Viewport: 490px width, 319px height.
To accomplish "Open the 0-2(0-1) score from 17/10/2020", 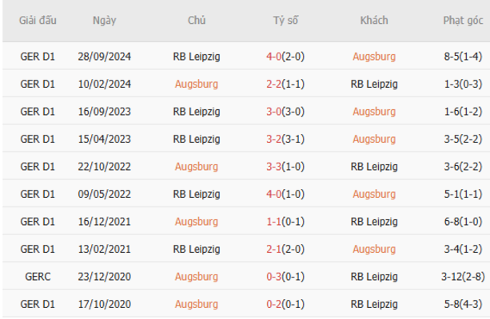I will pyautogui.click(x=285, y=304).
